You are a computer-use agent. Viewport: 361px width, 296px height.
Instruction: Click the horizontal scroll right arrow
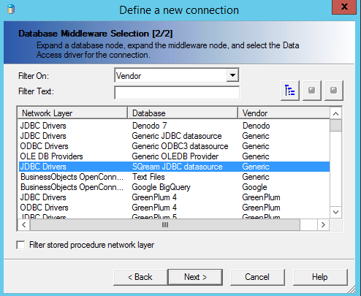[323, 224]
